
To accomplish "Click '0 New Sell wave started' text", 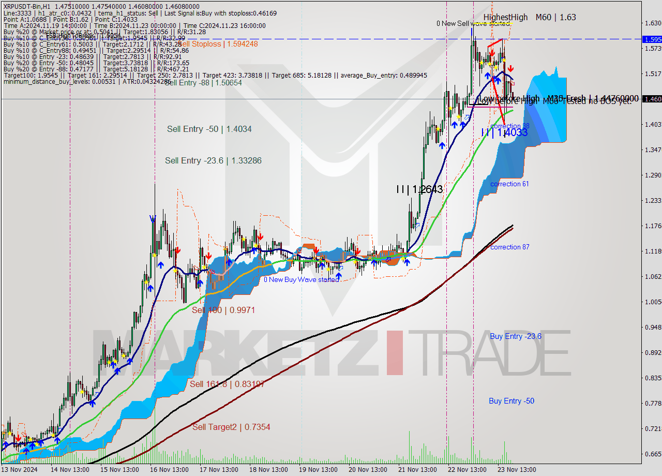I will (474, 23).
